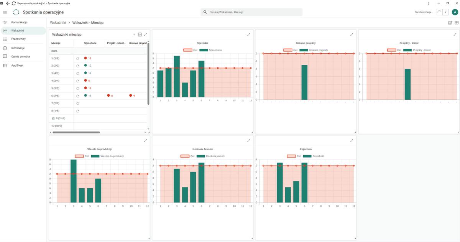Open the title bar three-dot menu
The width and height of the screenshot is (460, 242).
click(428, 3)
